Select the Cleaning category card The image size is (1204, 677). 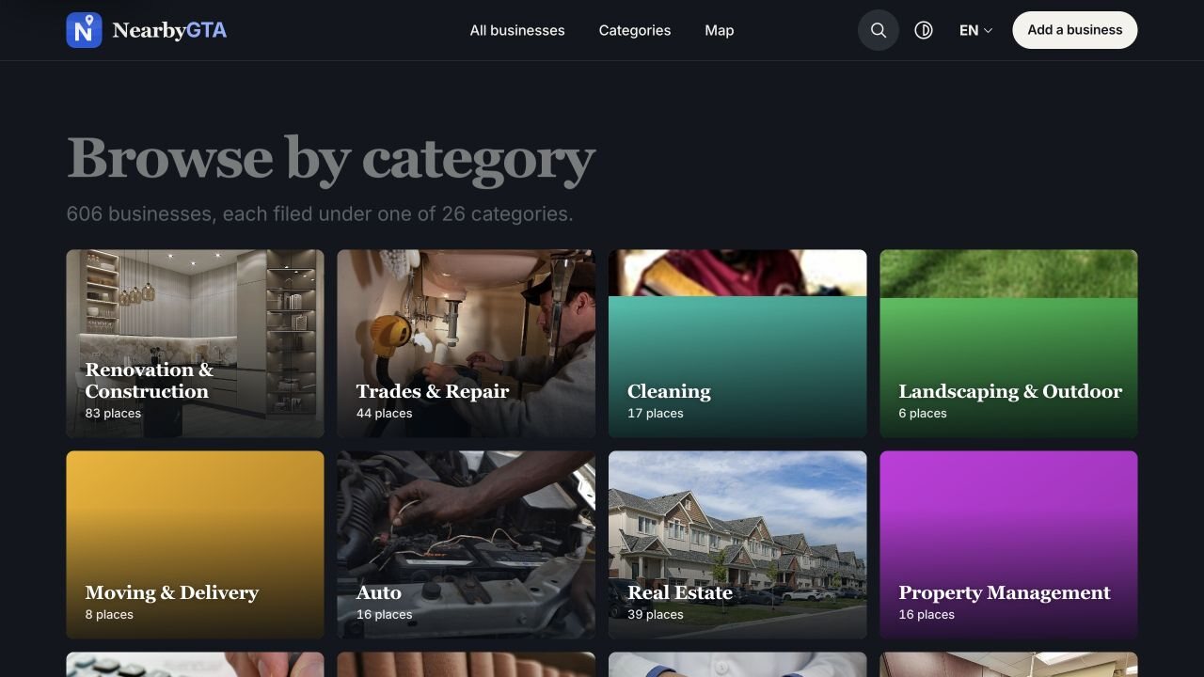click(737, 343)
